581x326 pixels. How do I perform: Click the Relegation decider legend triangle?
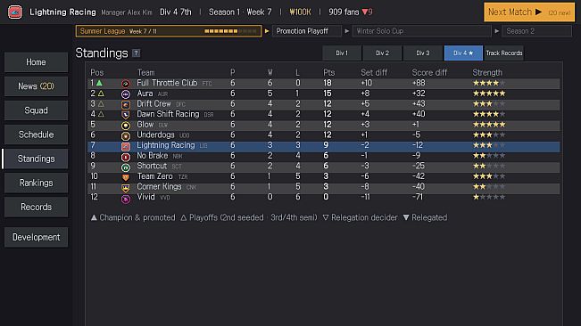(326, 217)
